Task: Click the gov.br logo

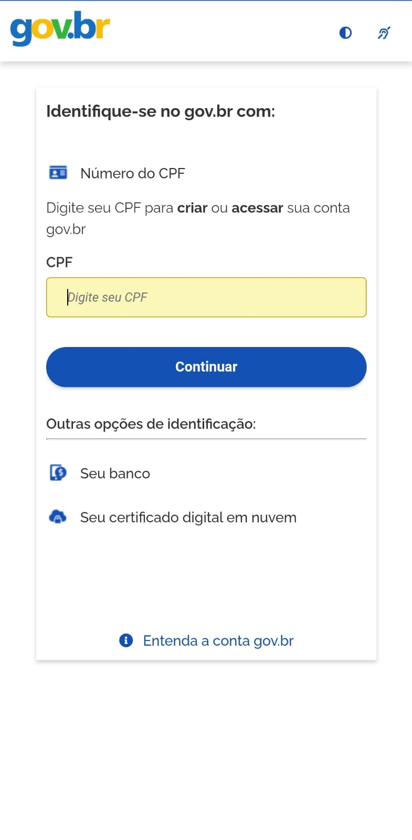Action: (x=60, y=28)
